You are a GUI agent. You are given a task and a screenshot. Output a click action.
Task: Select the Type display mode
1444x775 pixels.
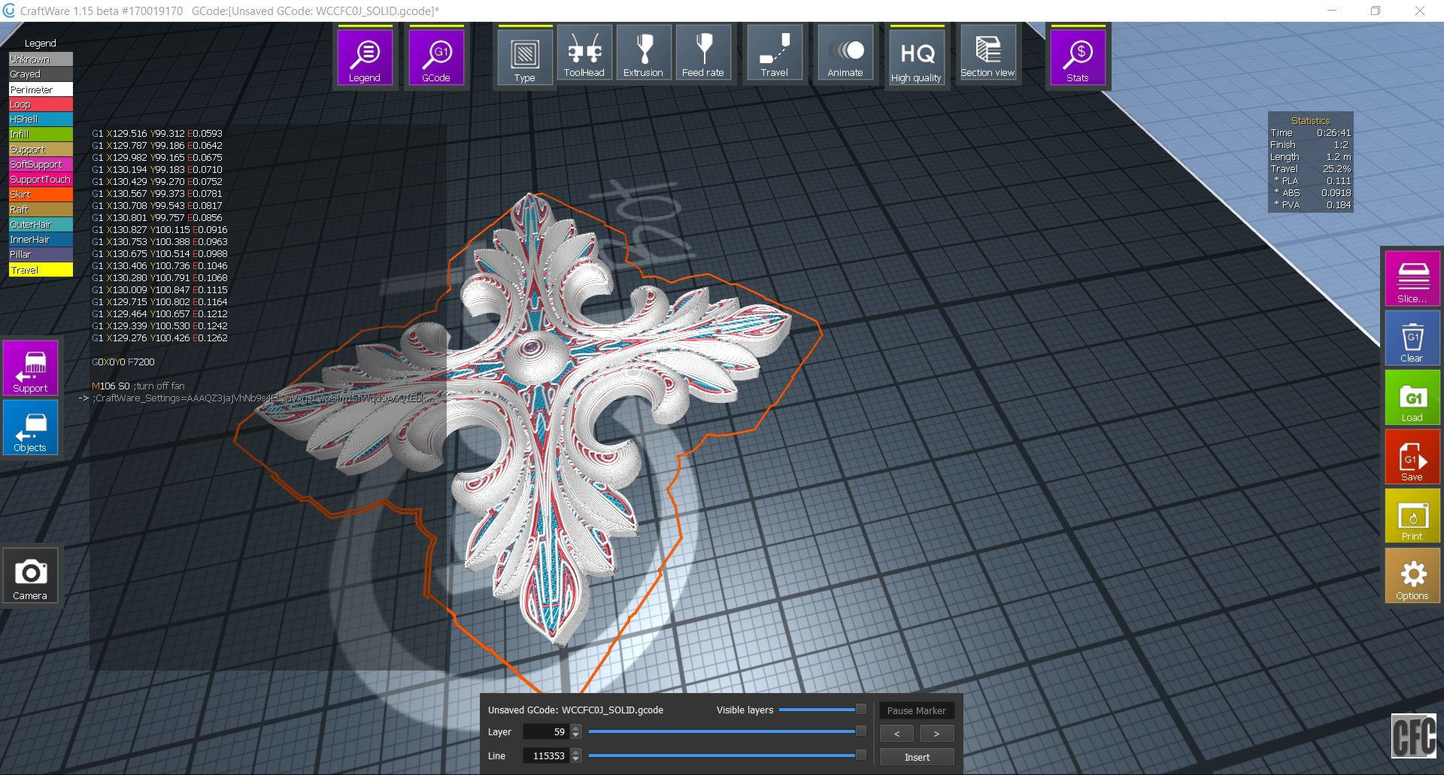coord(524,56)
